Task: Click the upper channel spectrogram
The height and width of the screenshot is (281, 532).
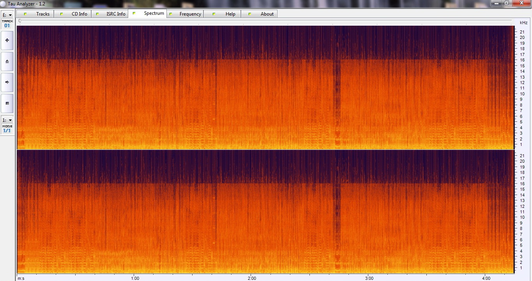Action: (x=266, y=87)
